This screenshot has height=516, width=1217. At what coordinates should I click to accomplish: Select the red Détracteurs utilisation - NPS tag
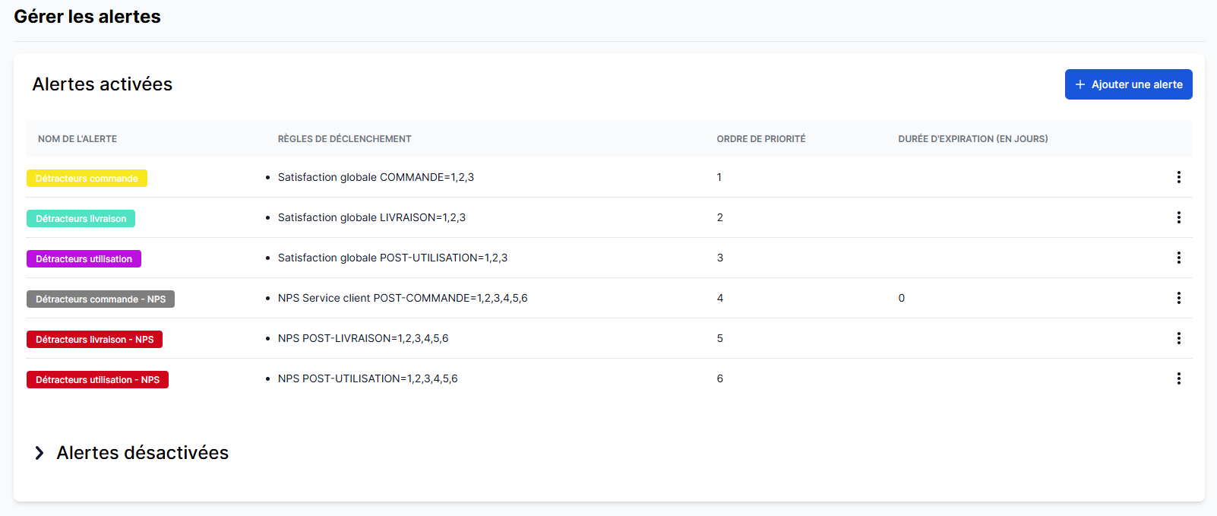pos(97,380)
